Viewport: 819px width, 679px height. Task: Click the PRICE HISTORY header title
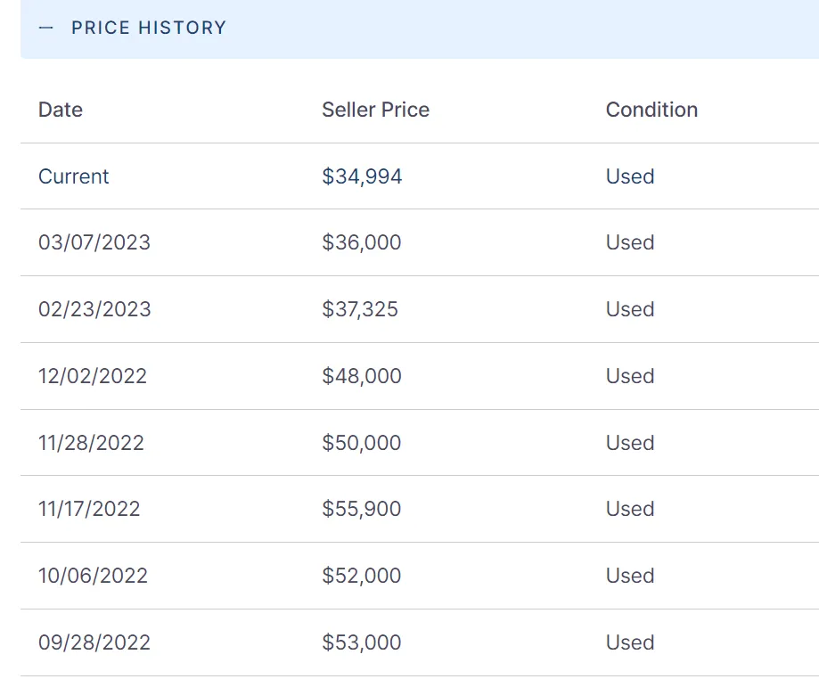(x=149, y=29)
